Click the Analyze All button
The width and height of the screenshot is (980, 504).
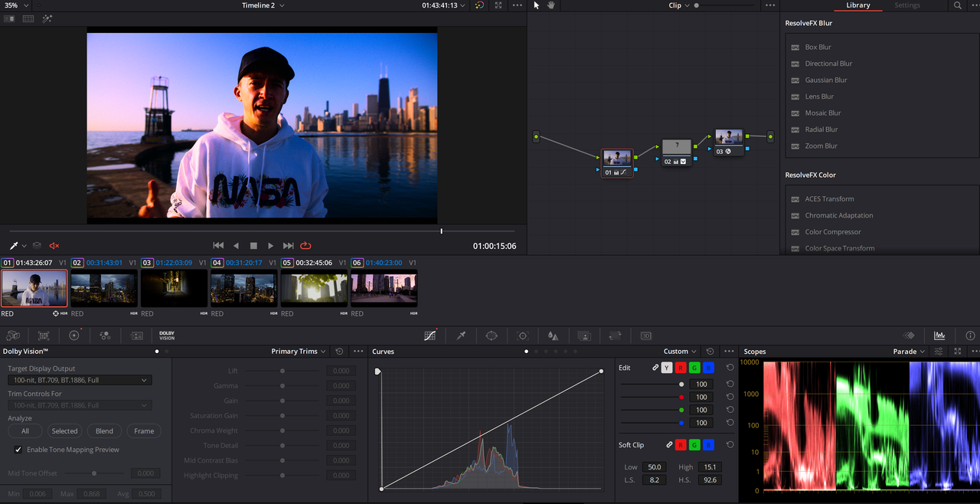pos(25,431)
